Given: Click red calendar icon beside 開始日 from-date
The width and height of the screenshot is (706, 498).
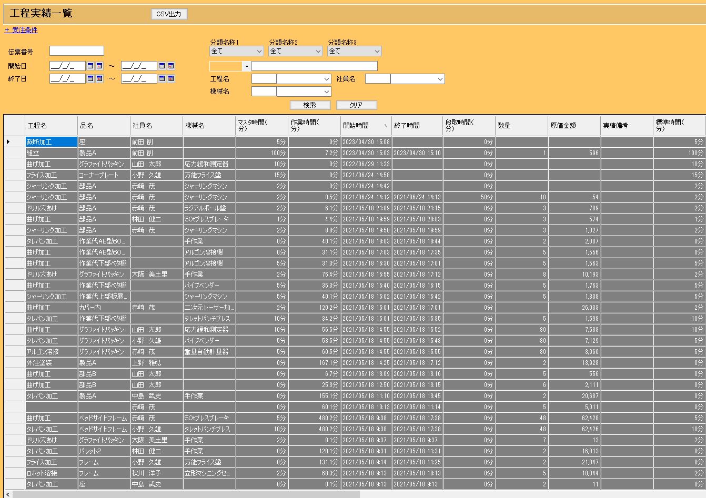Looking at the screenshot, I should point(99,66).
